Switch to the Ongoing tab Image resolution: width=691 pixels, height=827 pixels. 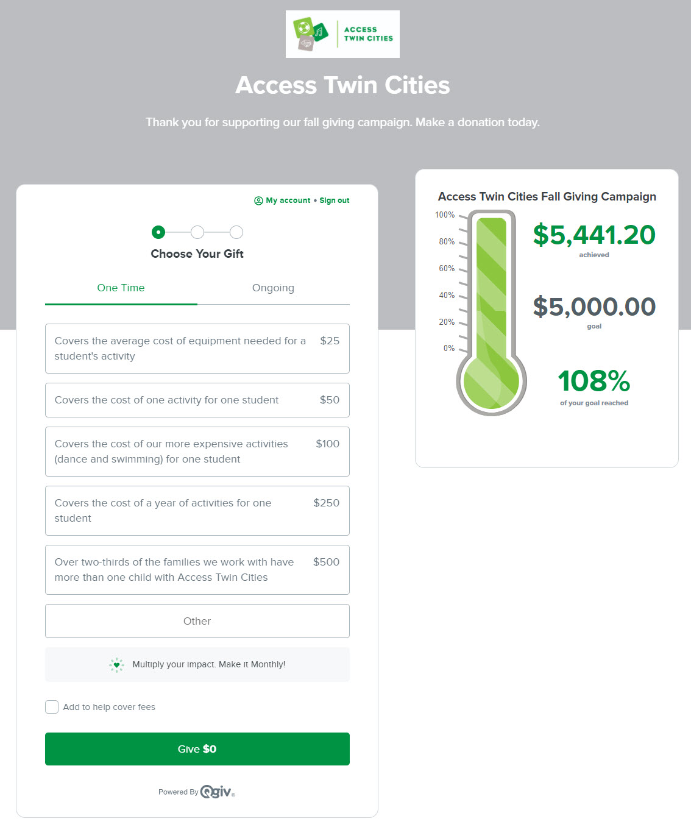click(x=274, y=288)
